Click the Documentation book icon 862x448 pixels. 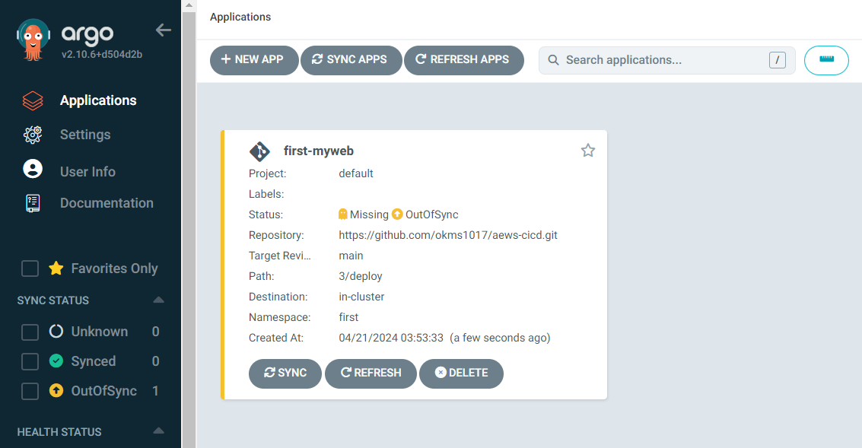(x=33, y=203)
